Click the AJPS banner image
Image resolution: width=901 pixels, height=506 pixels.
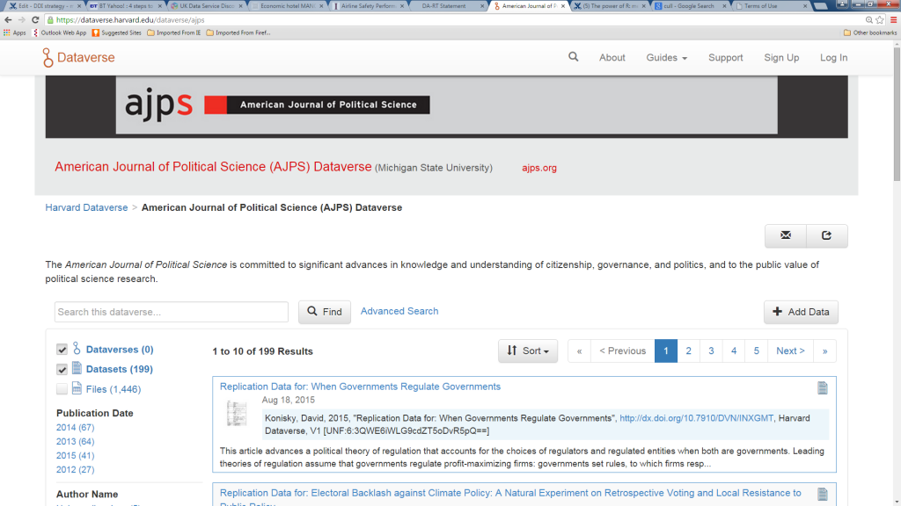(446, 106)
